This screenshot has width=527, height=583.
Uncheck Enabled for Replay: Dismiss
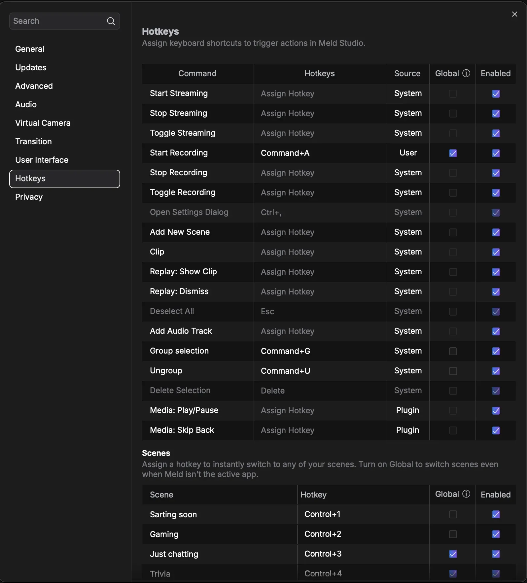click(496, 292)
